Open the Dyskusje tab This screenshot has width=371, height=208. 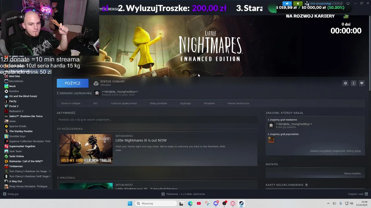click(185, 103)
